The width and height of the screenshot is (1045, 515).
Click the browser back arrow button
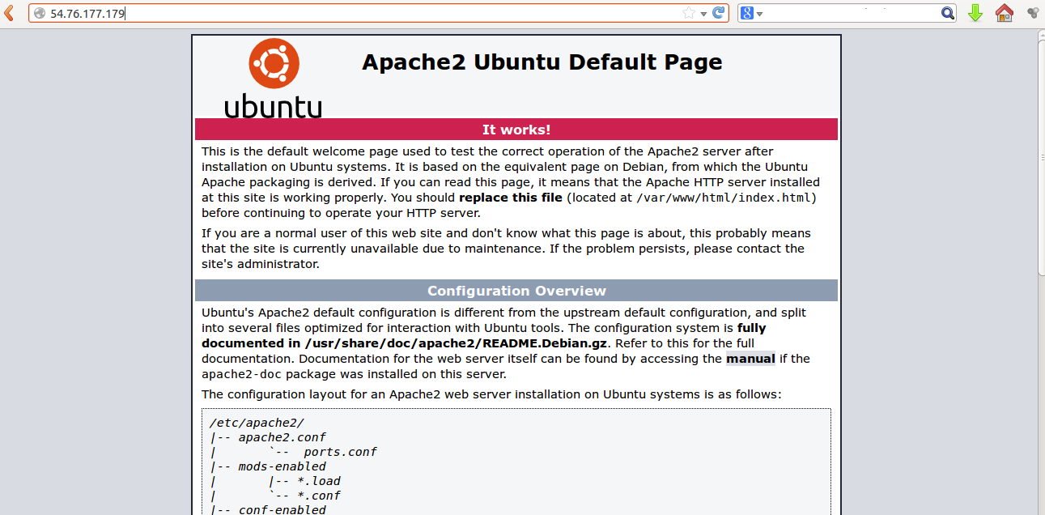click(9, 13)
